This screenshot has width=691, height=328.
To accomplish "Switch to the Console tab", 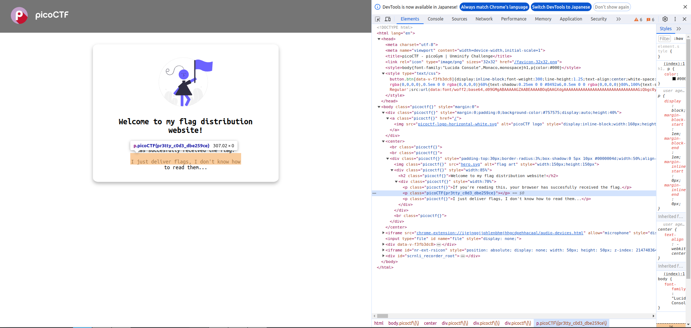I will [435, 19].
